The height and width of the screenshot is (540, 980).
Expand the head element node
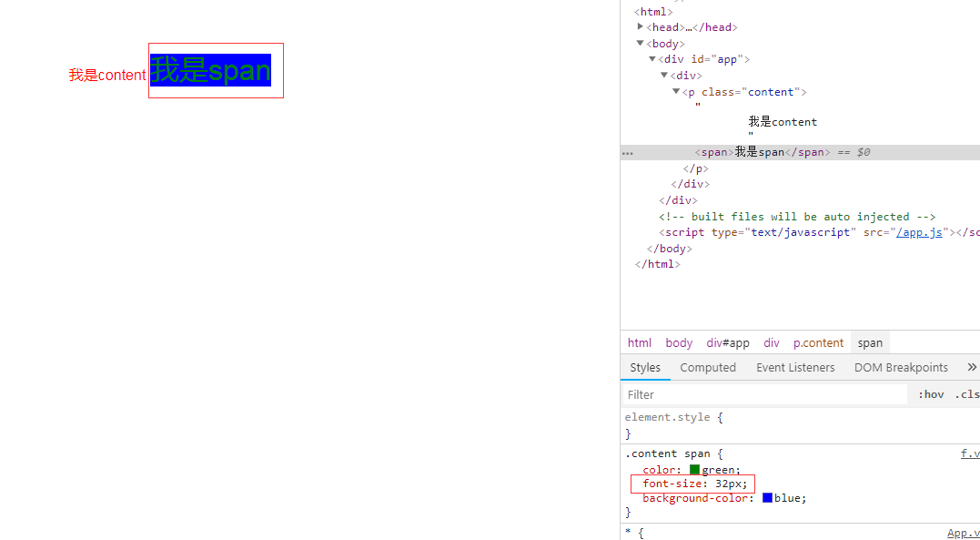coord(640,26)
